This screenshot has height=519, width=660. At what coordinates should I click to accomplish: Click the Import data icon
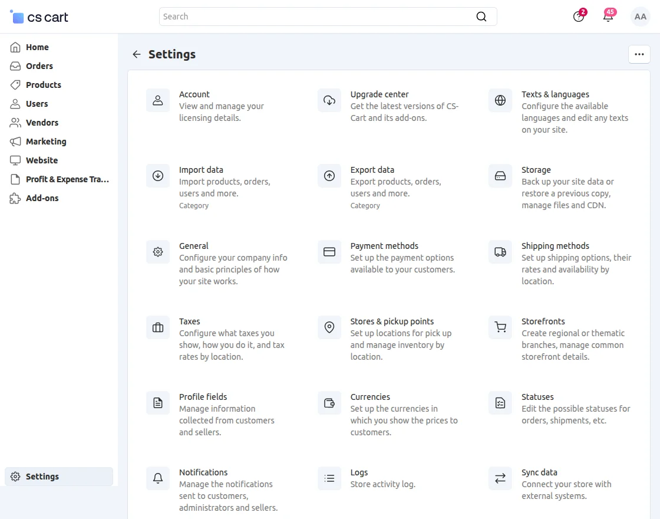[157, 175]
